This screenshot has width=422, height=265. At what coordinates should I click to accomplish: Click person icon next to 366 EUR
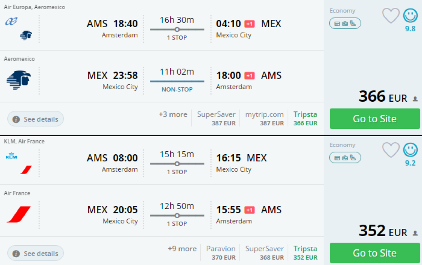click(x=415, y=99)
